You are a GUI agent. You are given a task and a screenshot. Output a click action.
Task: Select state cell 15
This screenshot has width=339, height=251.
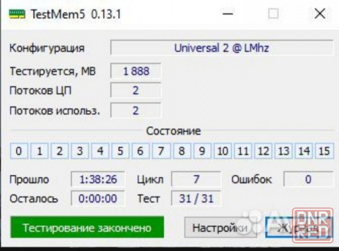[x=324, y=151]
